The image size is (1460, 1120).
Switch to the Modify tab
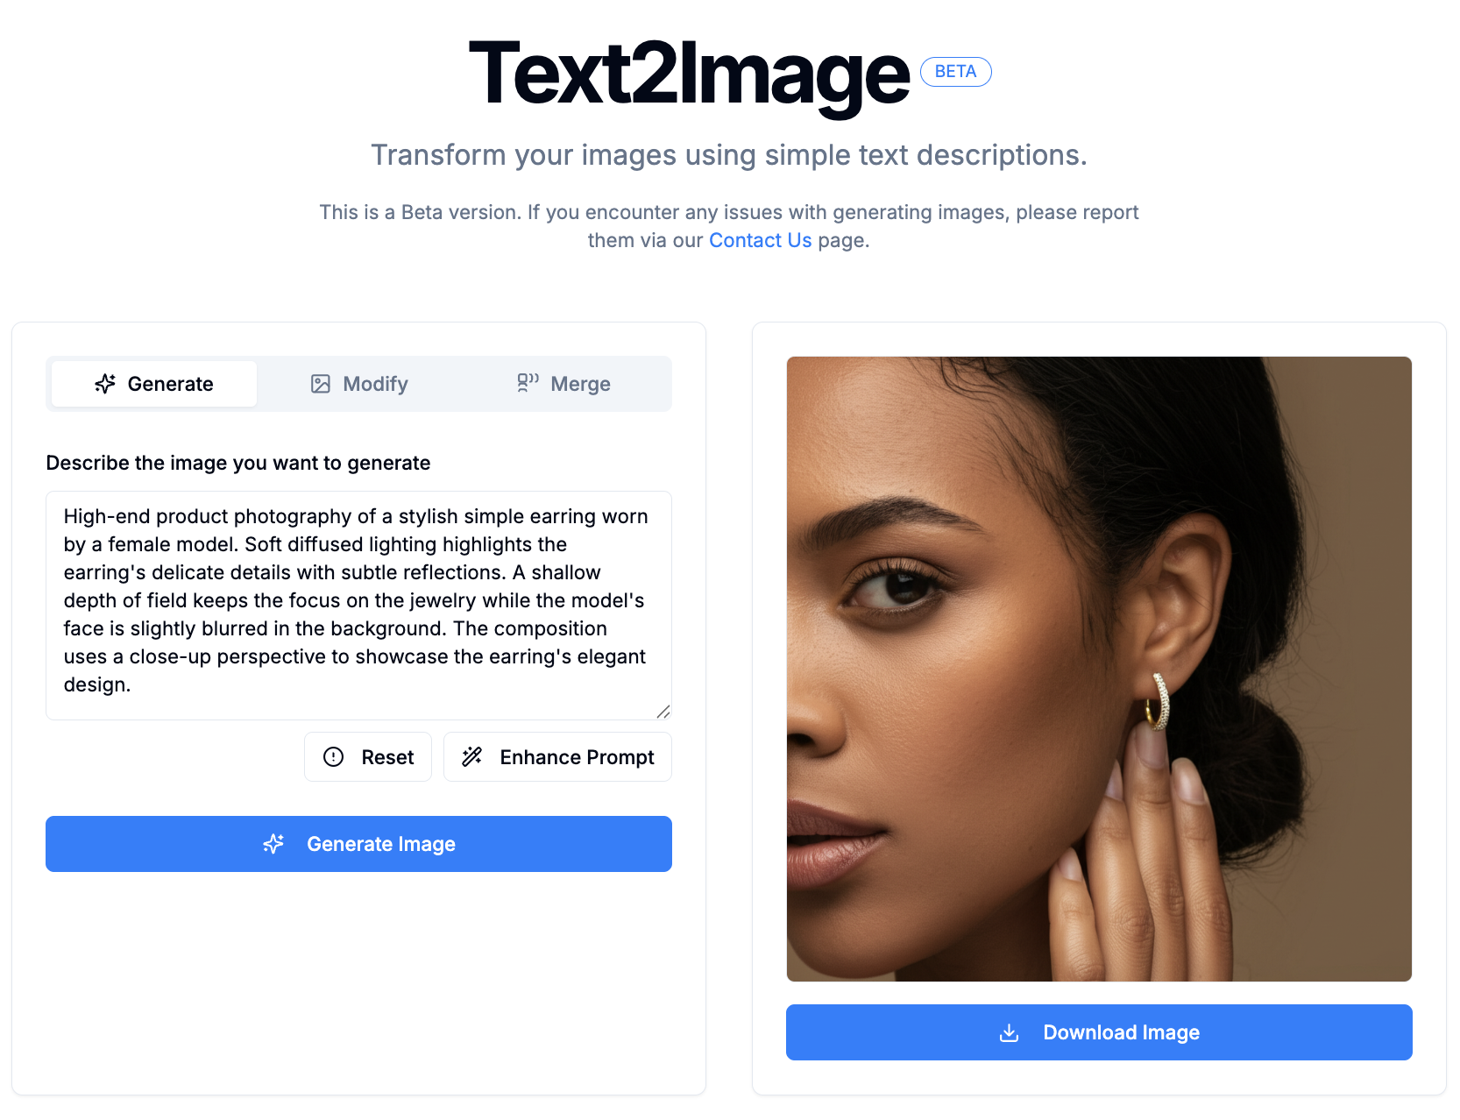359,384
